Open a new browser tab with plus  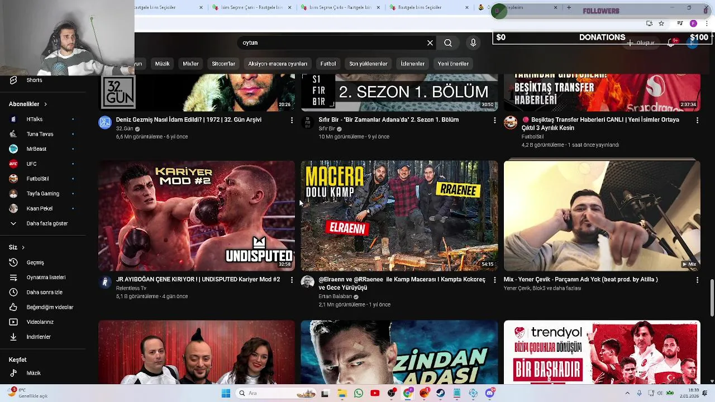[x=569, y=7]
